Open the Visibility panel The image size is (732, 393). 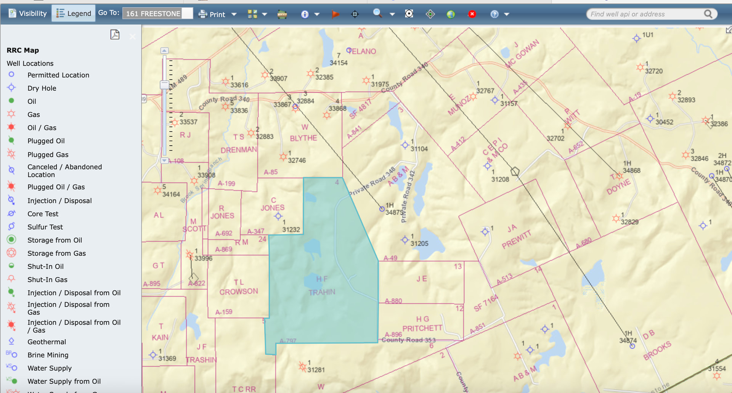(27, 14)
